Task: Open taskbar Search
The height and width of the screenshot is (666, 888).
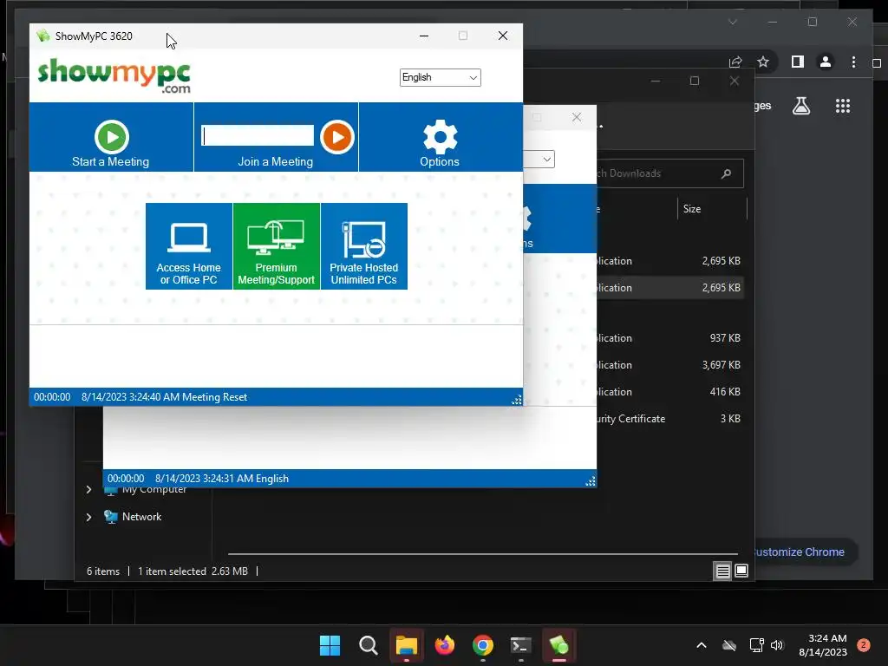Action: point(368,645)
